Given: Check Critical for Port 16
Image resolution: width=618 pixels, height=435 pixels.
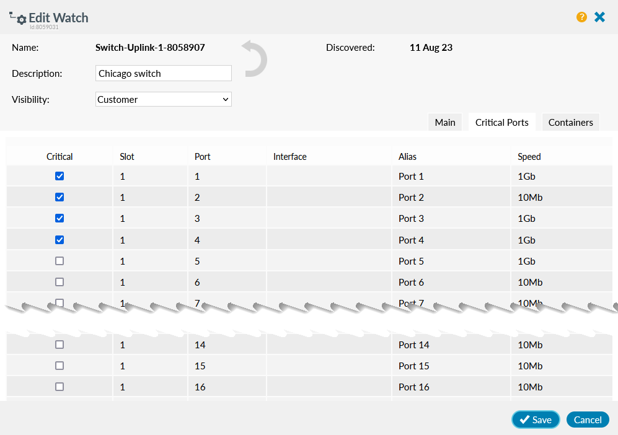Looking at the screenshot, I should click(x=60, y=386).
